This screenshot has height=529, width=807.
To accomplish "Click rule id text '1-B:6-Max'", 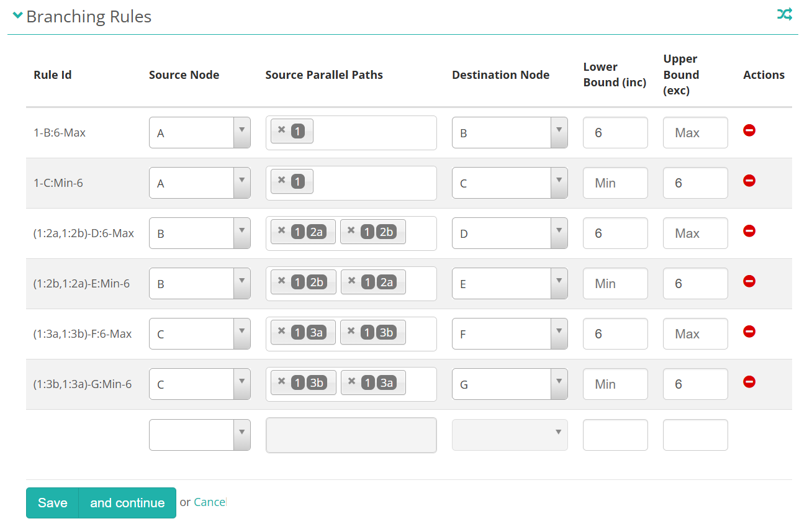I will 60,133.
